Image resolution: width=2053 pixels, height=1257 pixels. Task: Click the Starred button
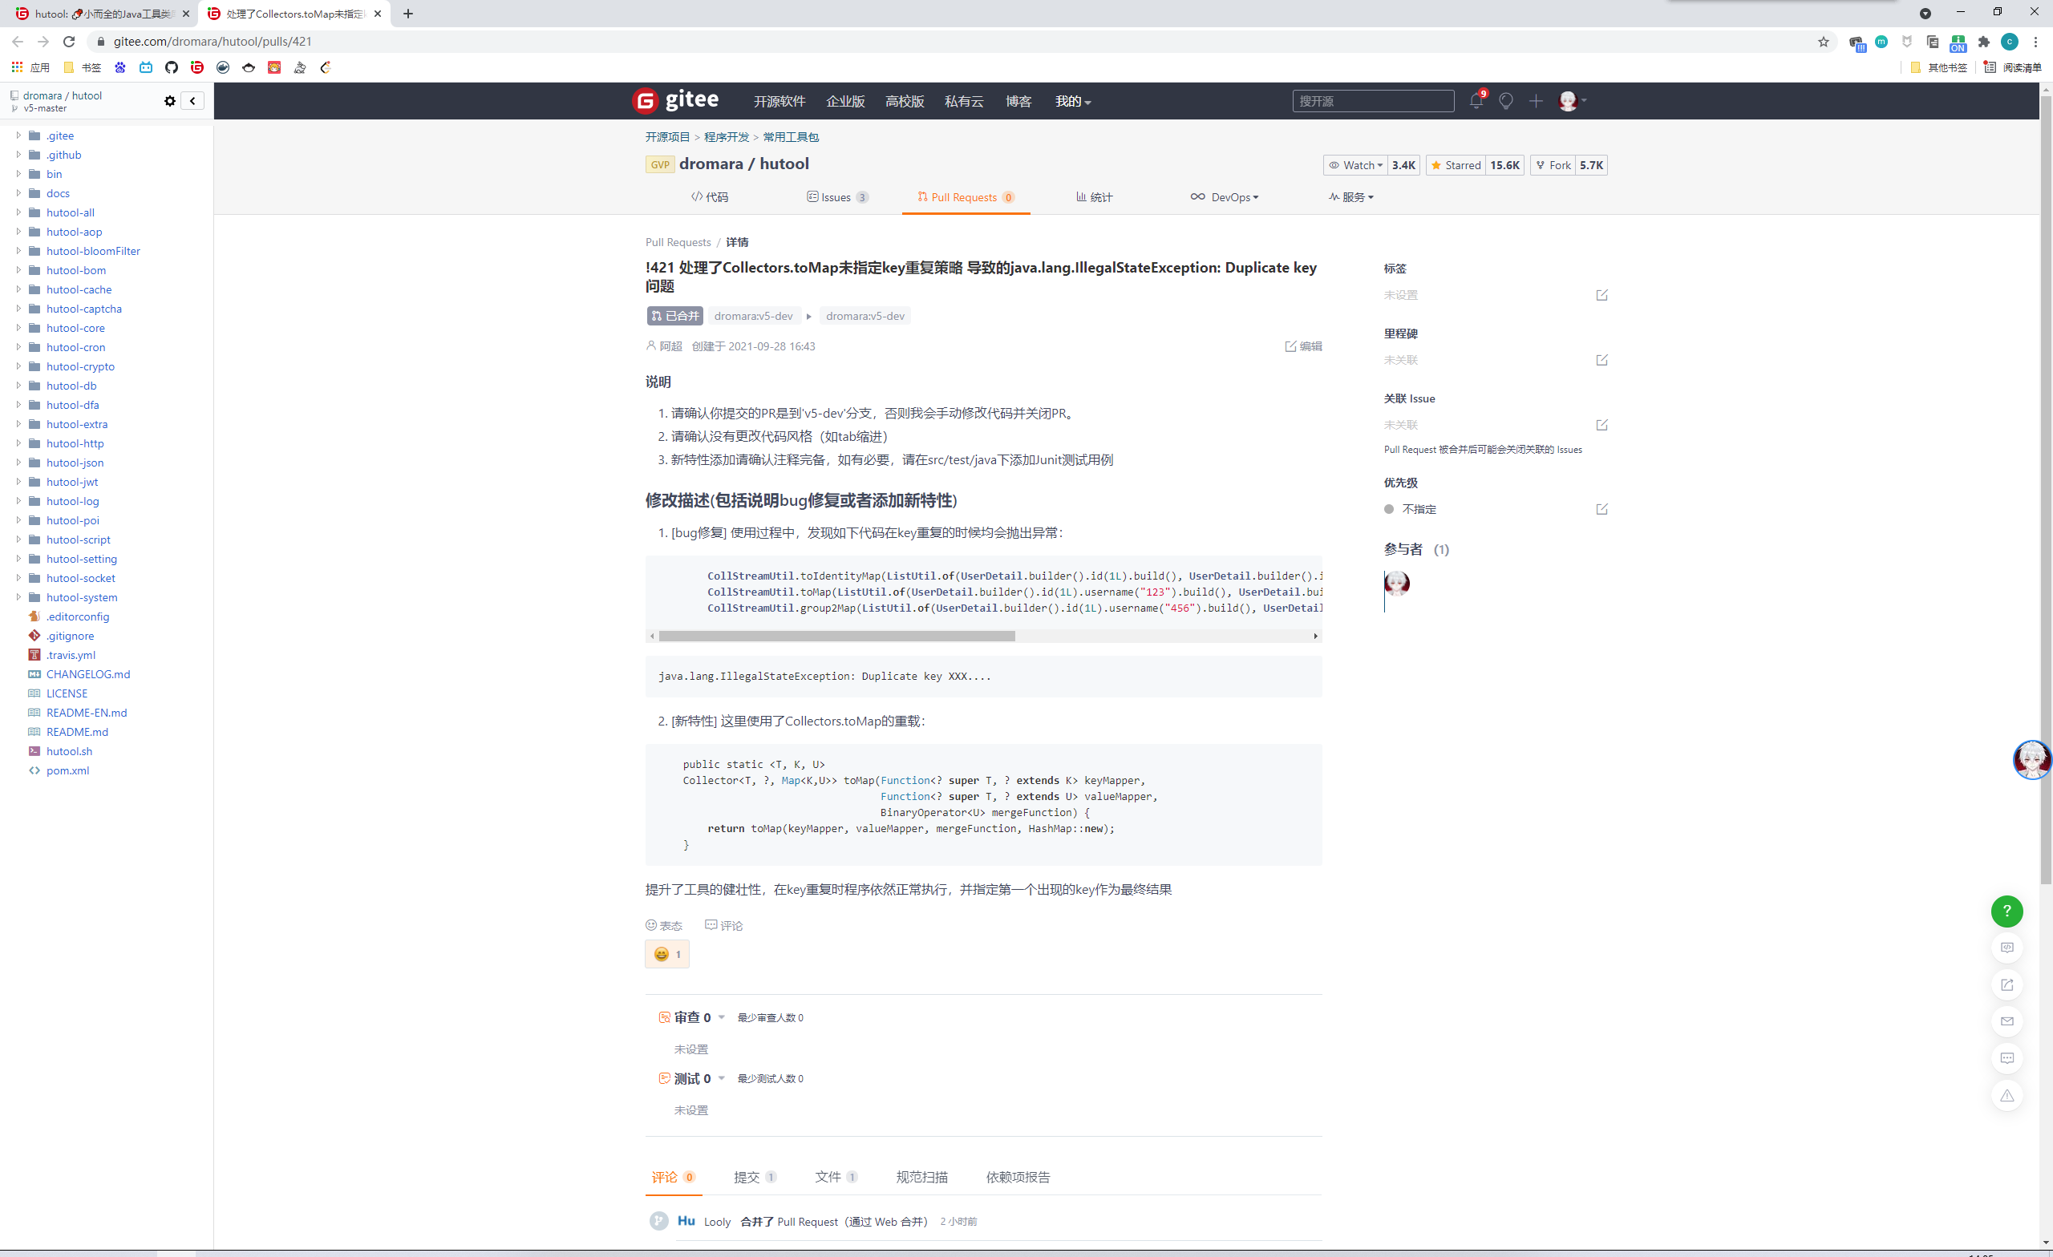pyautogui.click(x=1456, y=165)
